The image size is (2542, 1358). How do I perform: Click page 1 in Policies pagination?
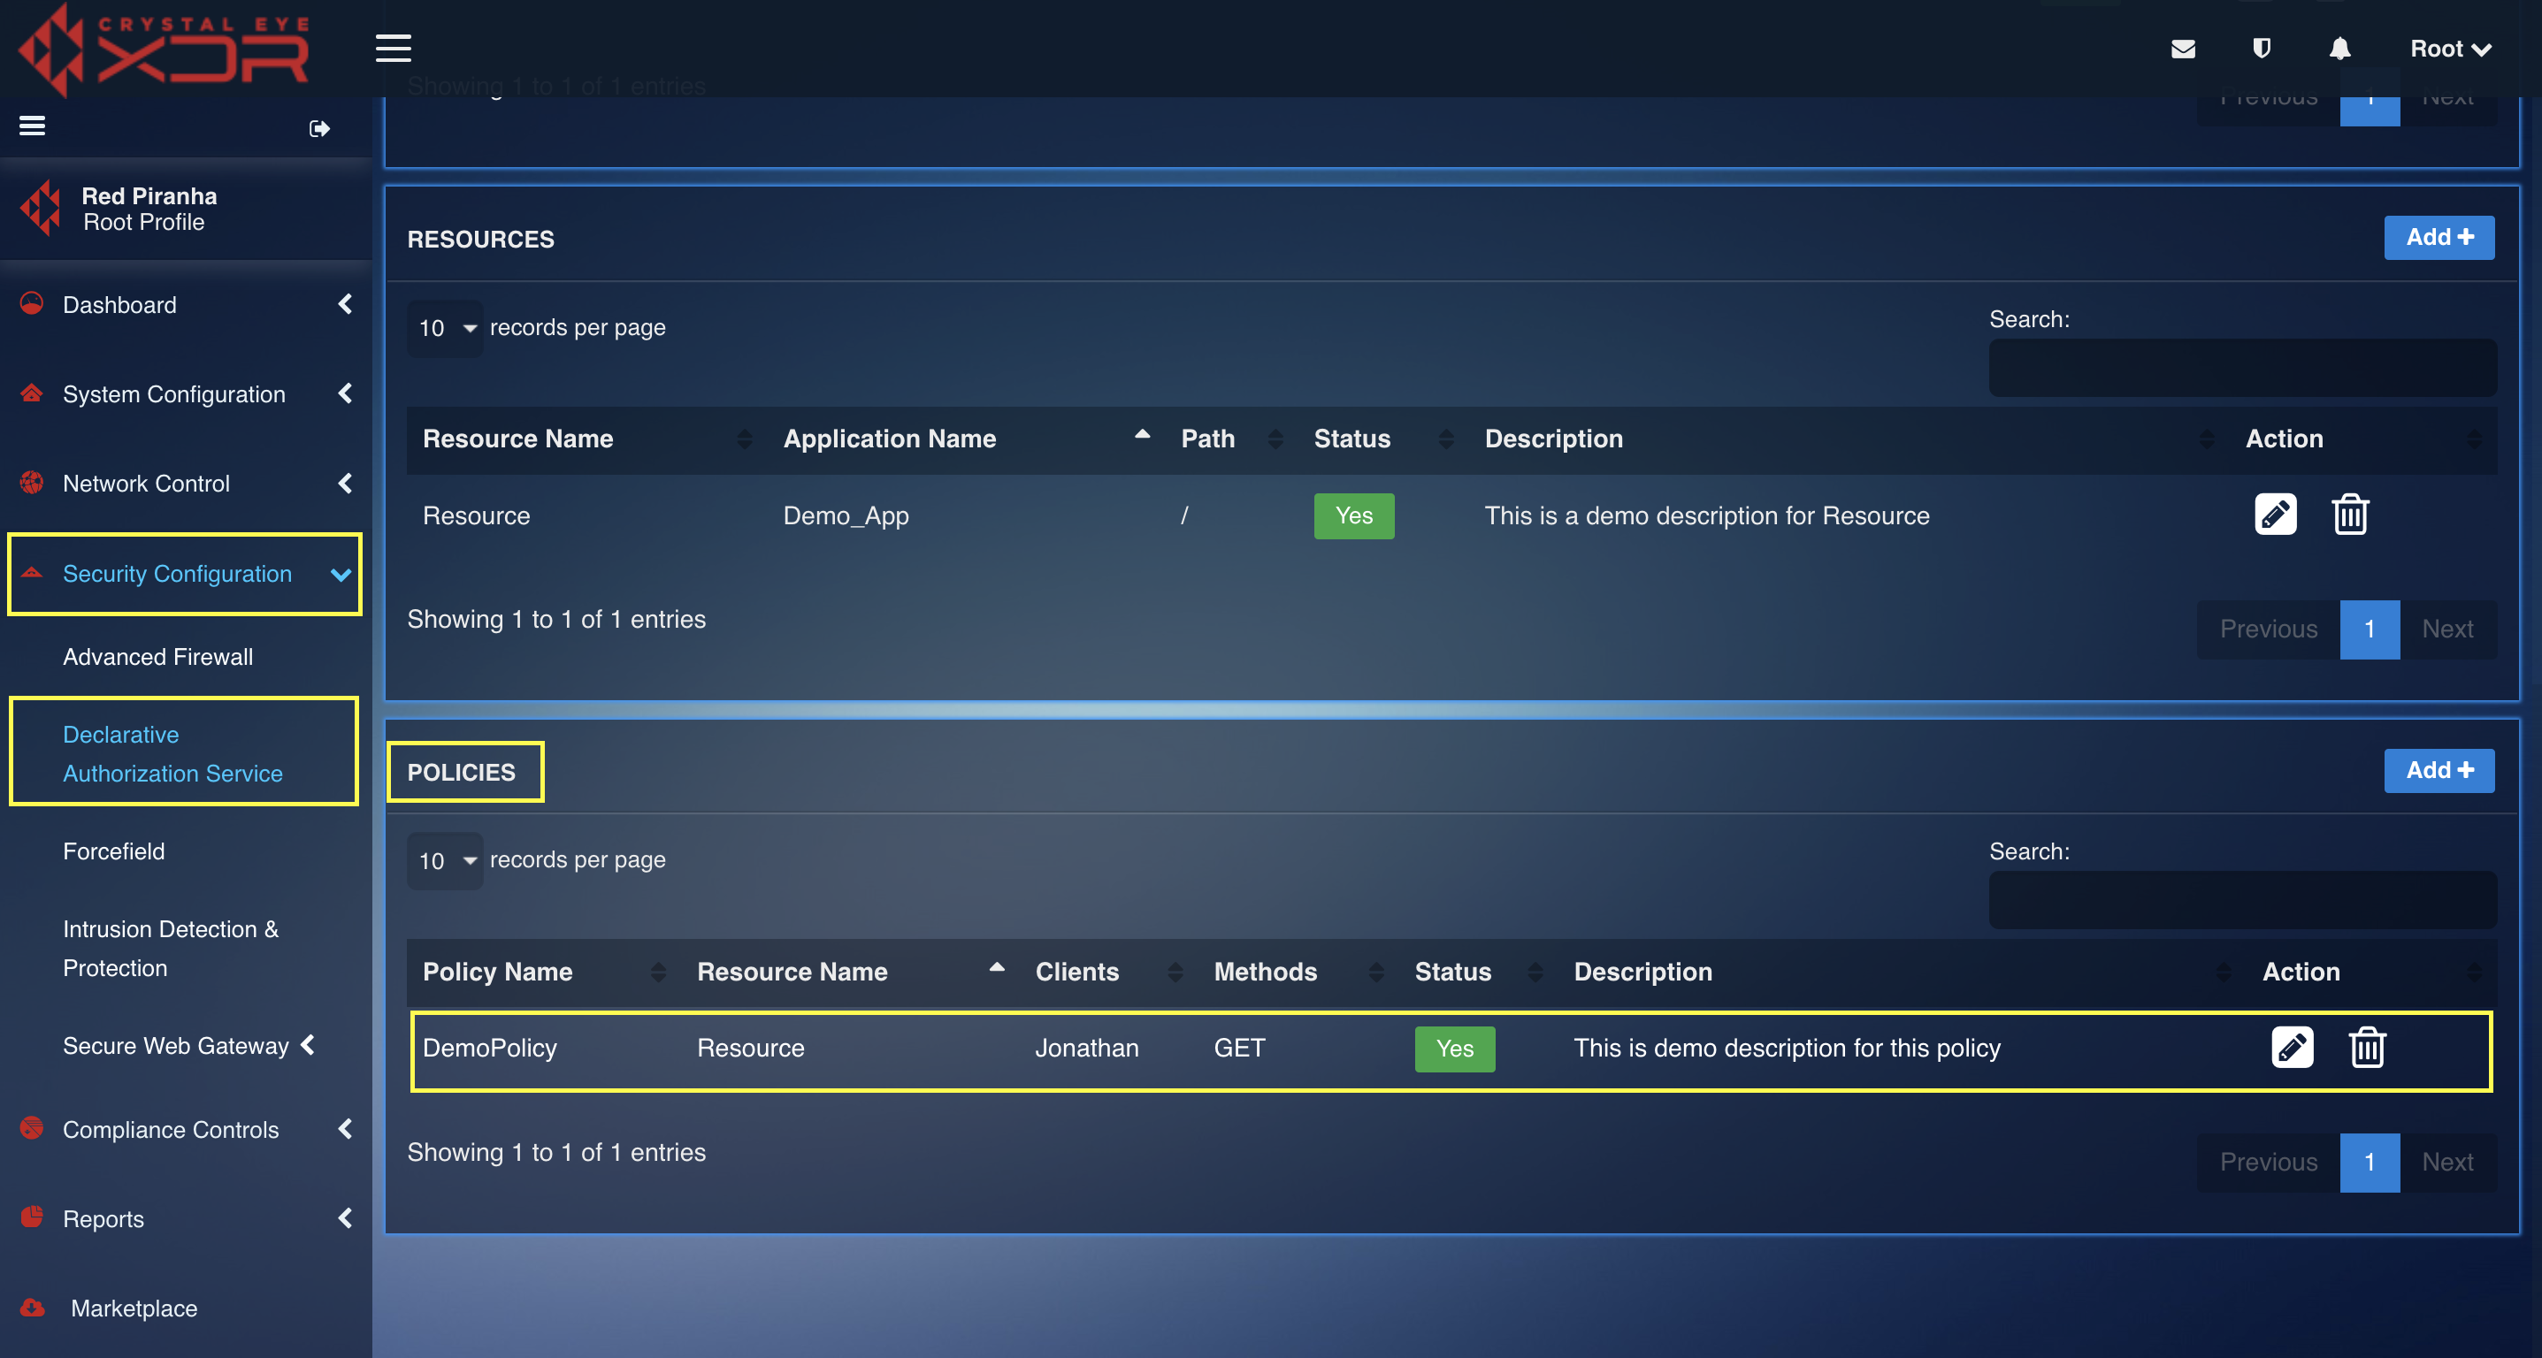pyautogui.click(x=2369, y=1162)
